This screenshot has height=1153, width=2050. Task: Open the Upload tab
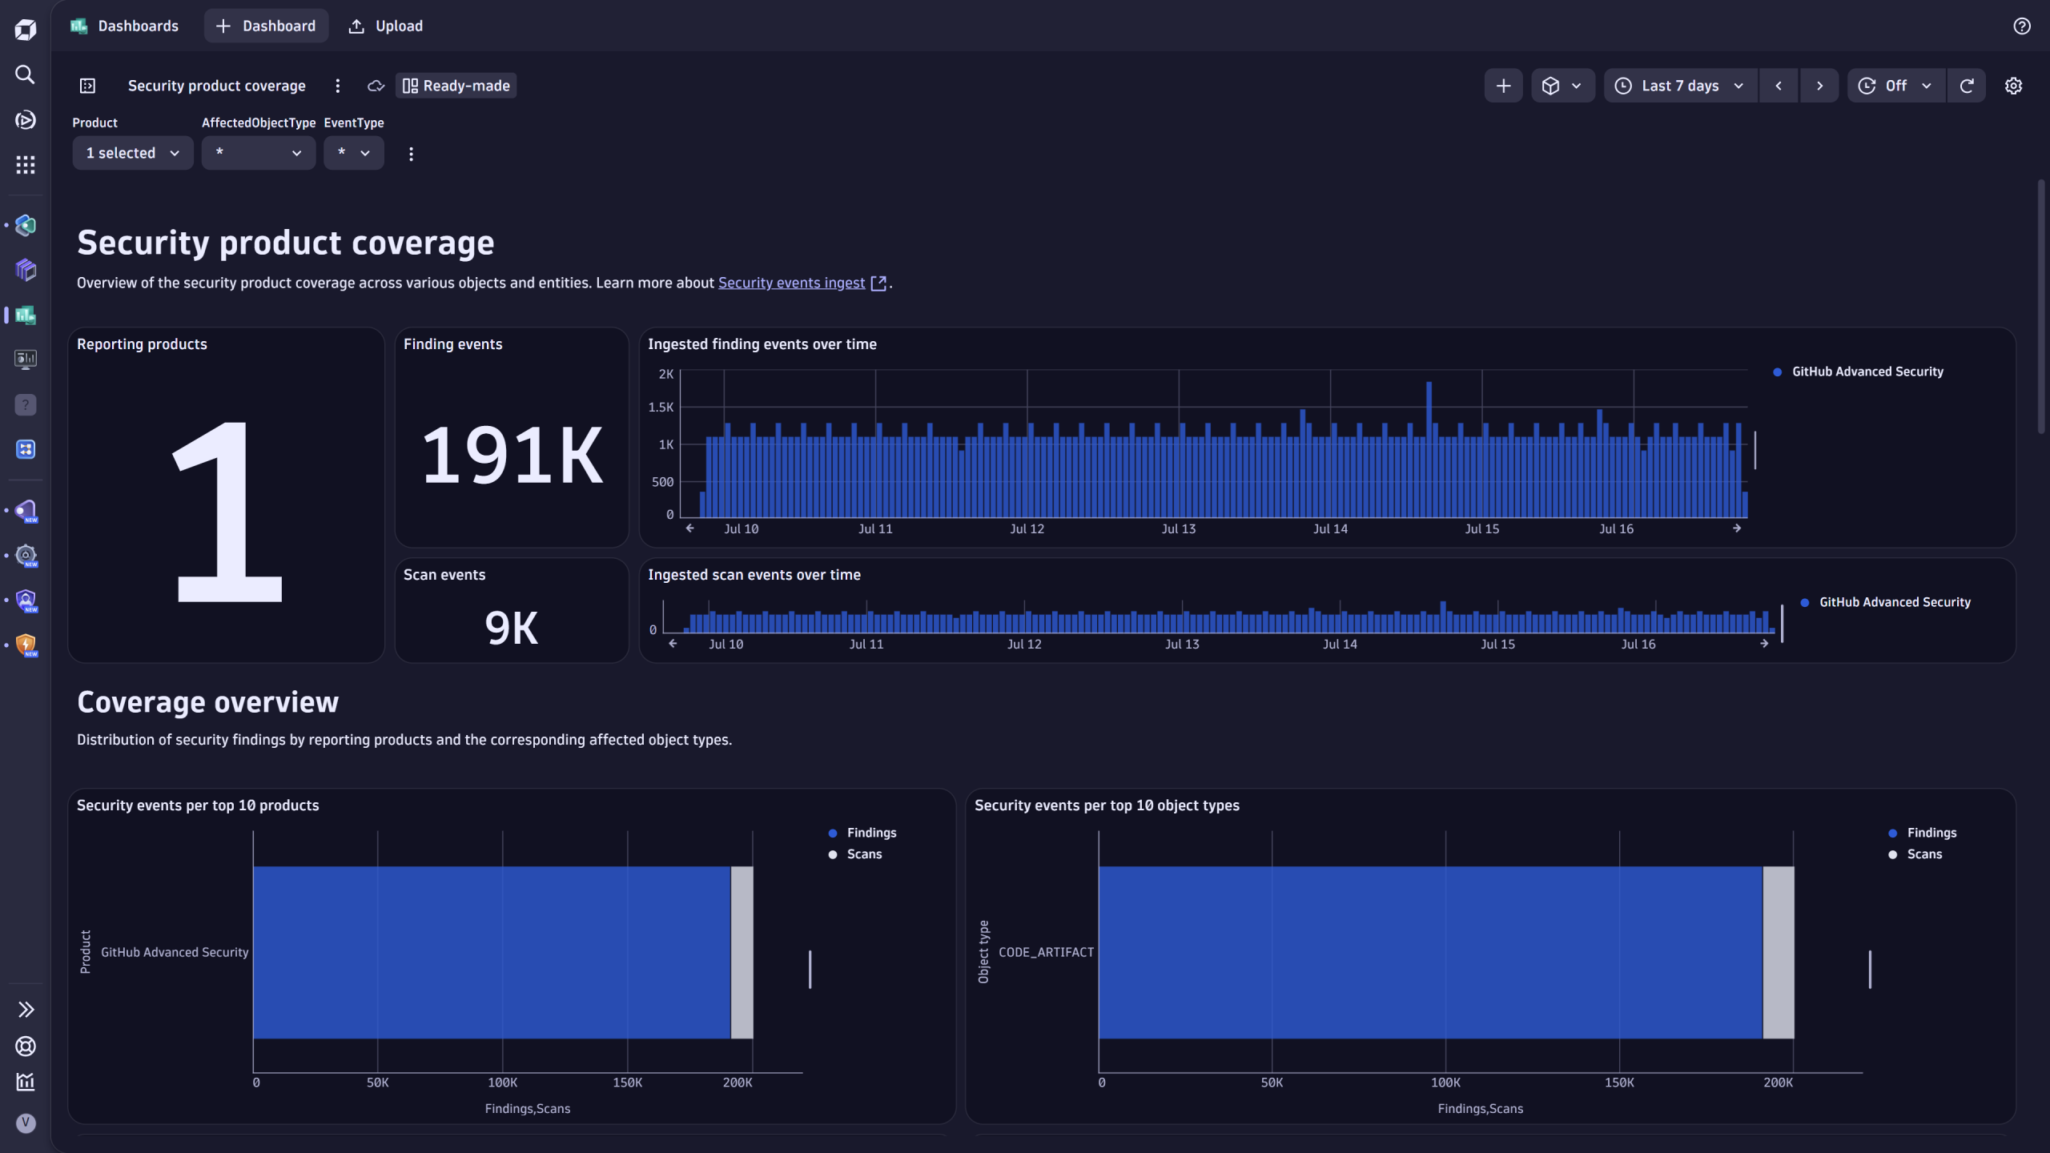[385, 26]
